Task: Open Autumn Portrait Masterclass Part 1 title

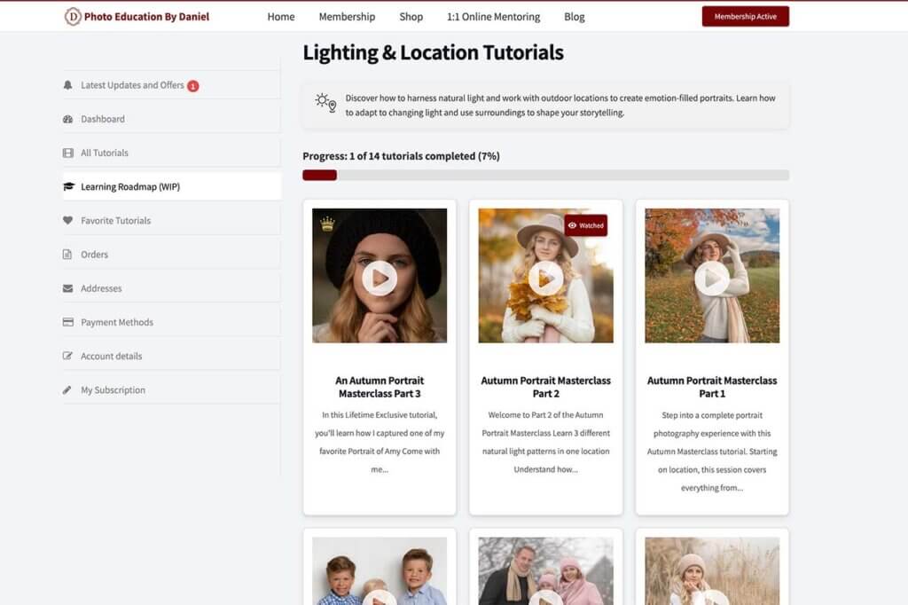Action: 712,387
